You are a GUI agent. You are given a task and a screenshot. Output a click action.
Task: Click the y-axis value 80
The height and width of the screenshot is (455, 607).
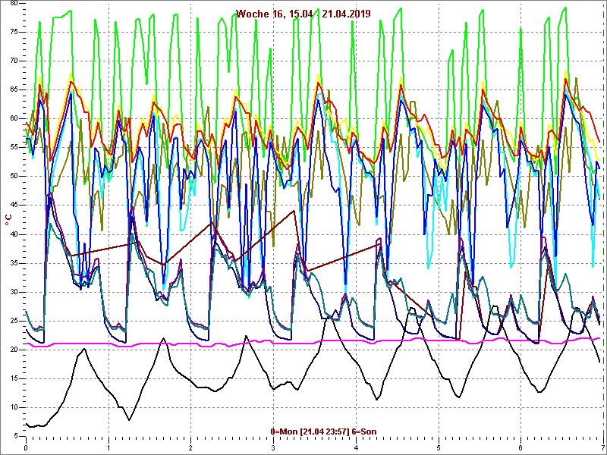click(14, 3)
